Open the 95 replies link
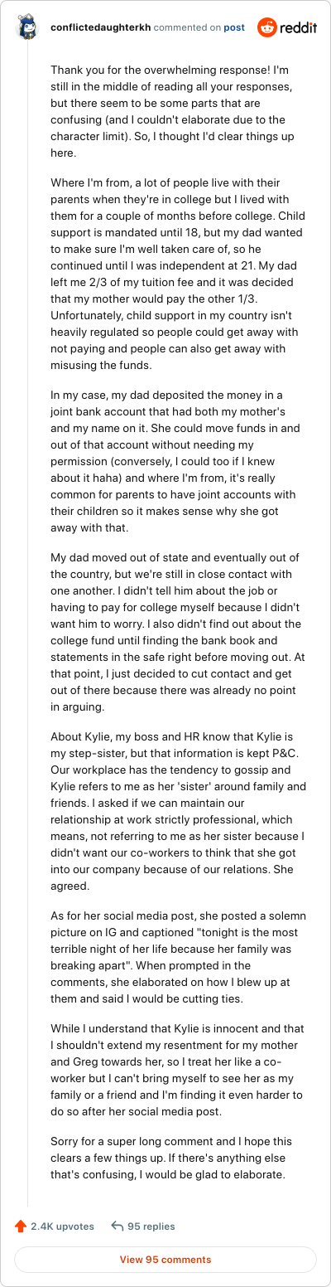The image size is (331, 1287). click(151, 1226)
